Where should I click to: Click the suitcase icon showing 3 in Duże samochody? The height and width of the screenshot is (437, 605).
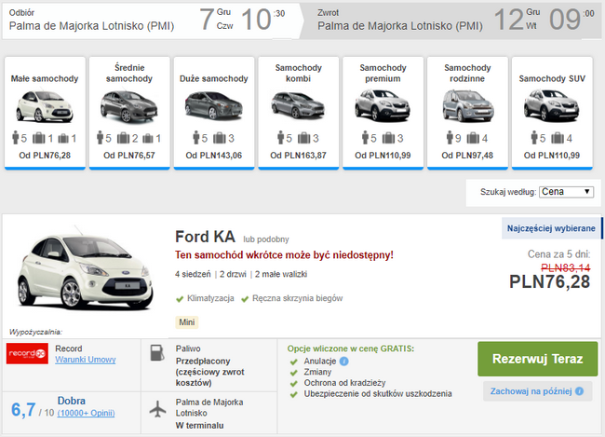tap(219, 138)
